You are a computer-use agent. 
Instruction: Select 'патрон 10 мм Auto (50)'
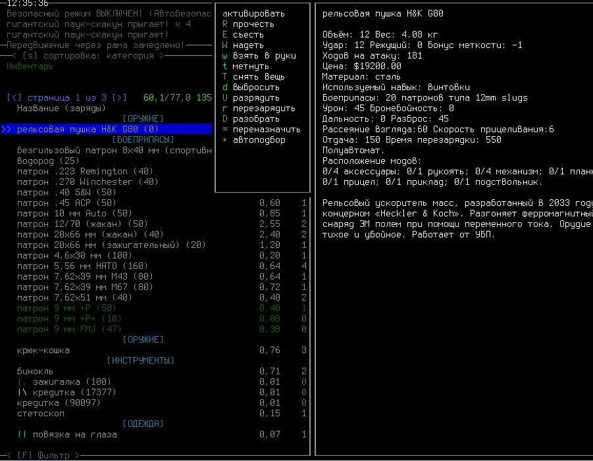point(74,214)
